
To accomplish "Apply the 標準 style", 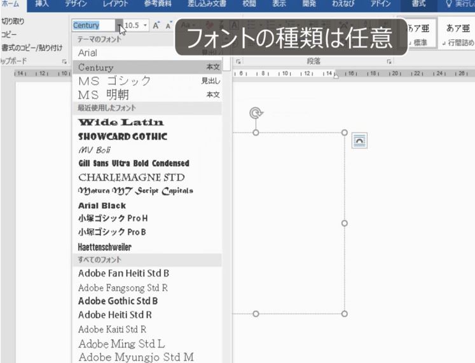I will [417, 34].
